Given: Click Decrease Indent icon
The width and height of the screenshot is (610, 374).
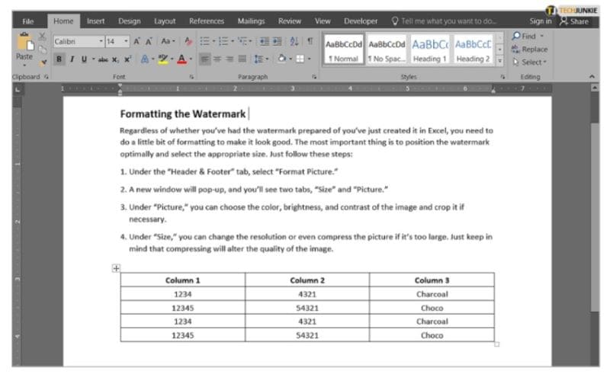Looking at the screenshot, I should (265, 41).
